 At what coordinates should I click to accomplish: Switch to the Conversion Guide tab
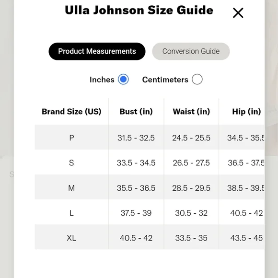(191, 51)
